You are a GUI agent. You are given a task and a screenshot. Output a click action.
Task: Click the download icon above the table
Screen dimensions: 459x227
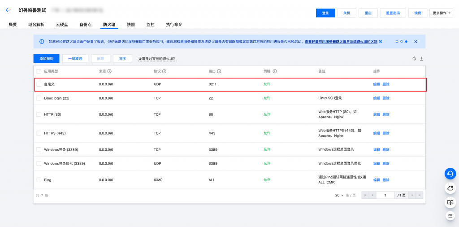[x=421, y=59]
